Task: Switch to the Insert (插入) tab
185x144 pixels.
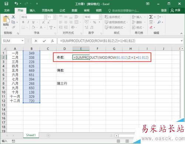Action: pos(33,10)
